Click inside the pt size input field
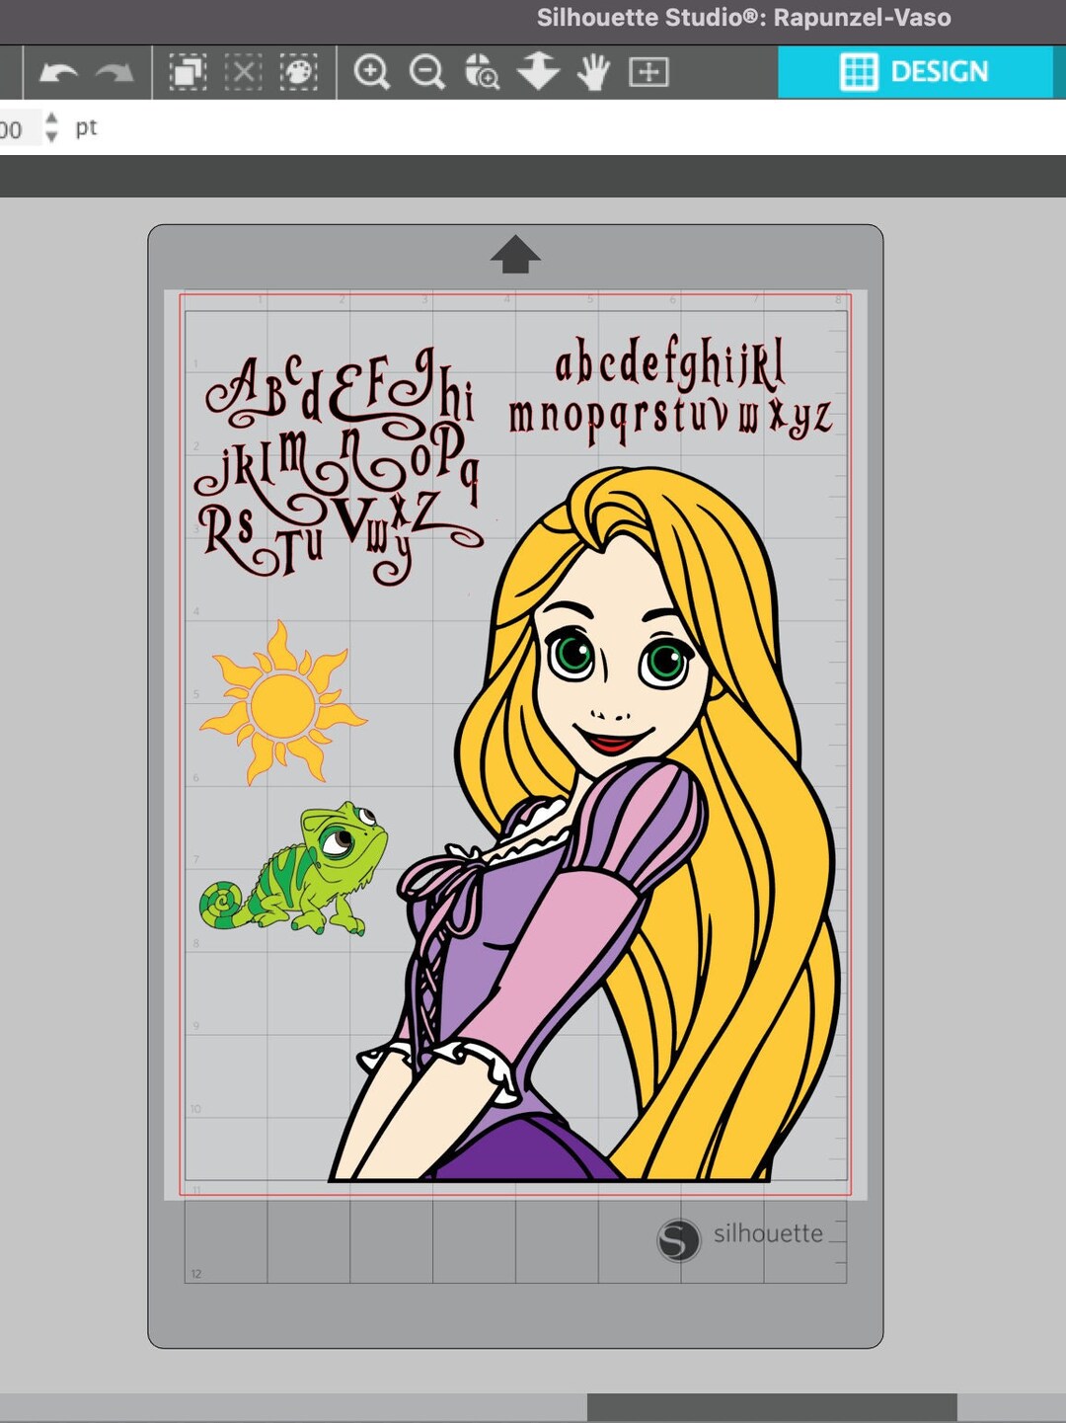The width and height of the screenshot is (1066, 1423). pos(15,126)
